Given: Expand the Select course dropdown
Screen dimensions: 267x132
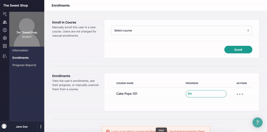Looking at the screenshot, I should 182,31.
